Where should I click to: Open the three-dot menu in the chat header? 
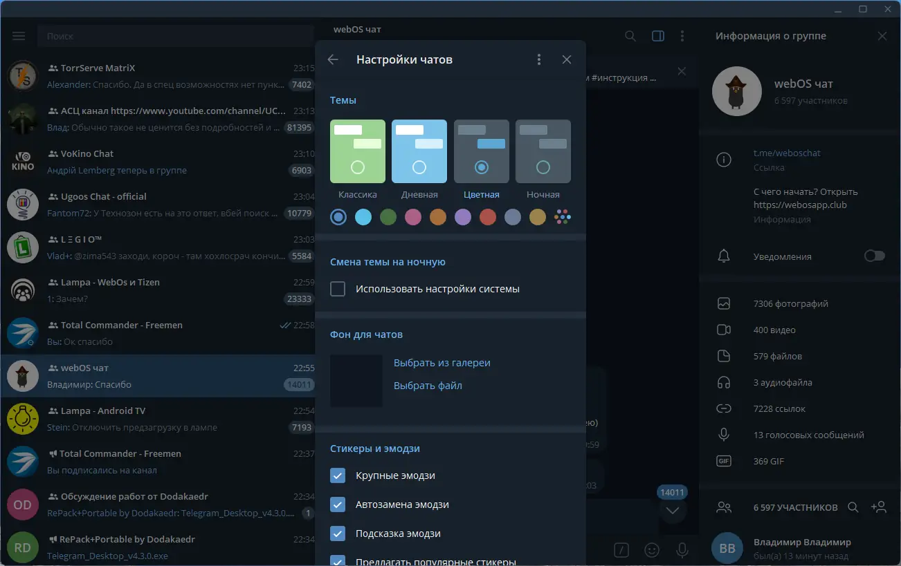click(682, 35)
